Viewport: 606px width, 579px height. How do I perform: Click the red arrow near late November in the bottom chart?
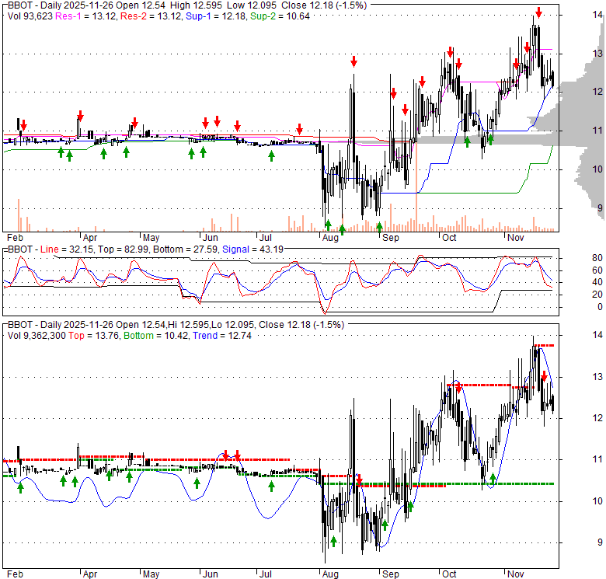tap(544, 377)
